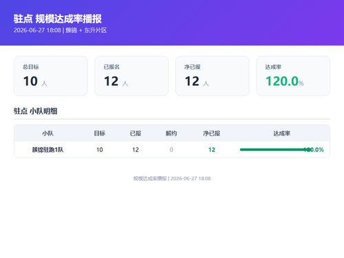This screenshot has width=344, height=258.
Task: Click the 净已报 label in summary card
Action: 193,67
